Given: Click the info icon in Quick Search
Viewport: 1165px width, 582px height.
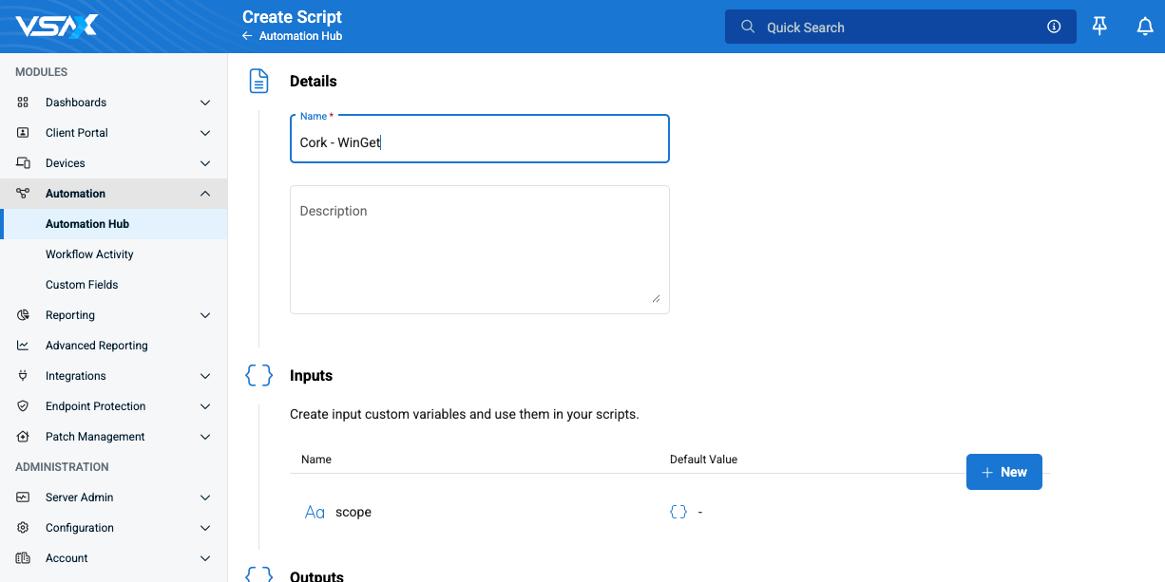Looking at the screenshot, I should click(1054, 27).
